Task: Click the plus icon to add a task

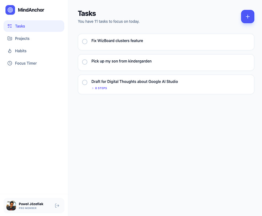Action: point(247,17)
